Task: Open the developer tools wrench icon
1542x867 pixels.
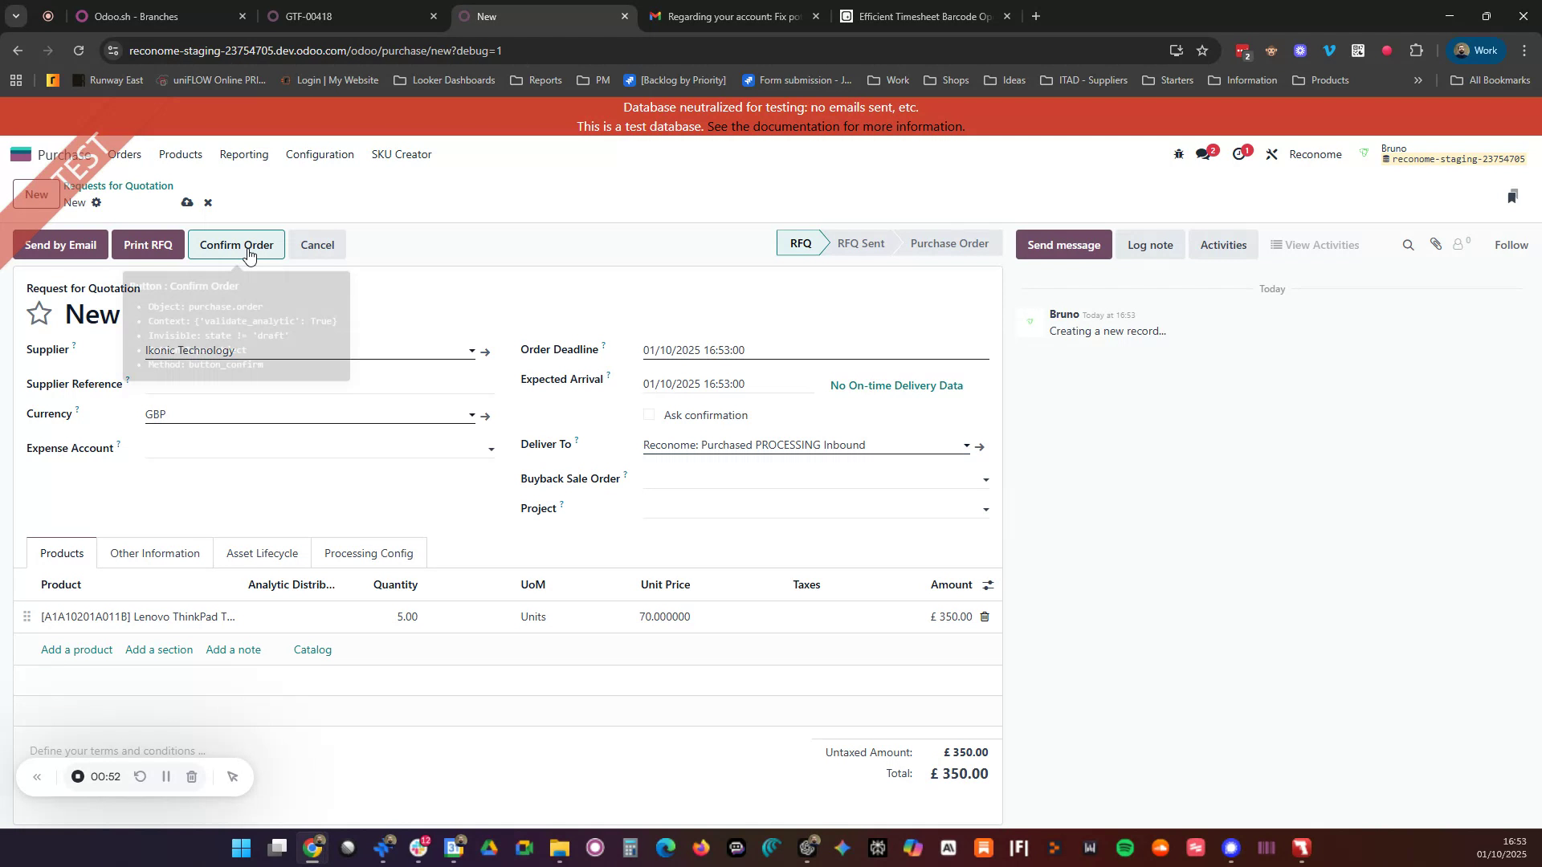Action: [x=1271, y=153]
